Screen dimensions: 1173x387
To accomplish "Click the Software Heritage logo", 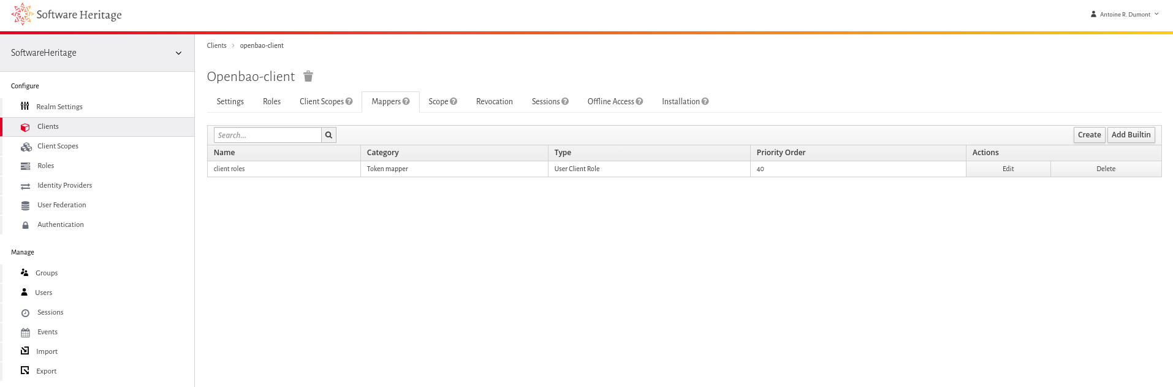I will (66, 14).
